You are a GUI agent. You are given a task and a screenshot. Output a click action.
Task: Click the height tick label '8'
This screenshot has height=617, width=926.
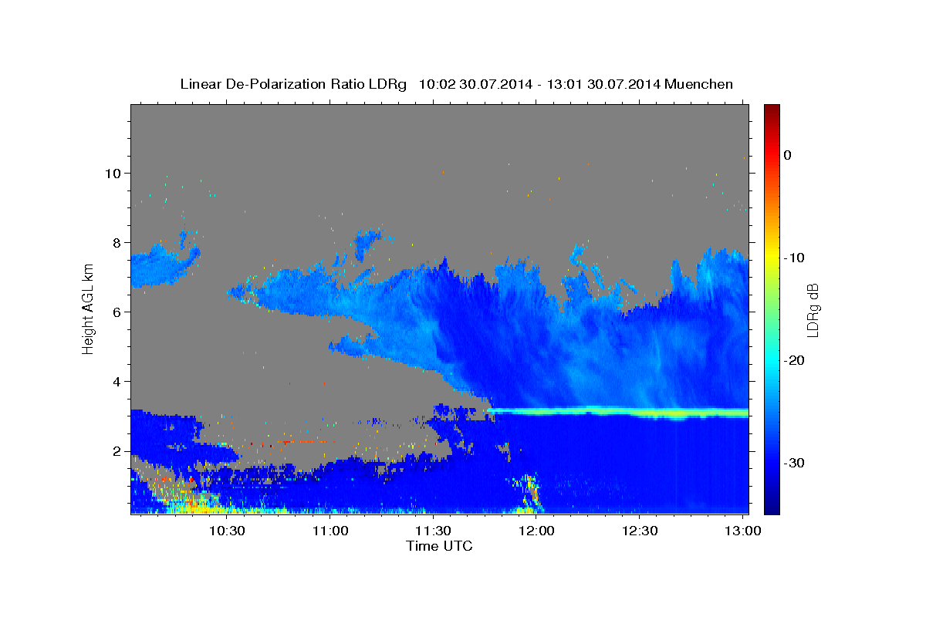[x=117, y=242]
